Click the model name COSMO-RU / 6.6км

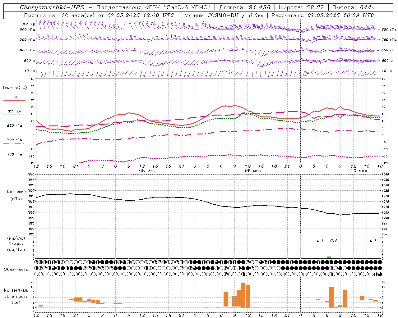(x=236, y=15)
